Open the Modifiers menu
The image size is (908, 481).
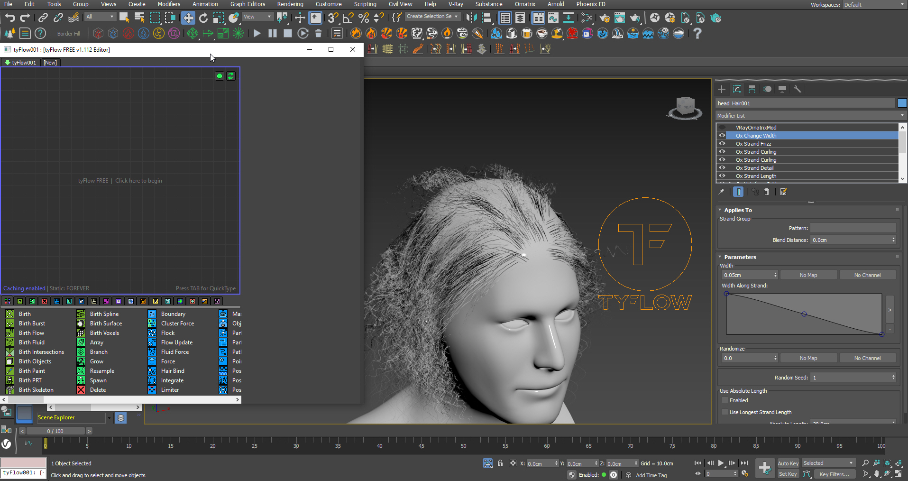[x=169, y=4]
